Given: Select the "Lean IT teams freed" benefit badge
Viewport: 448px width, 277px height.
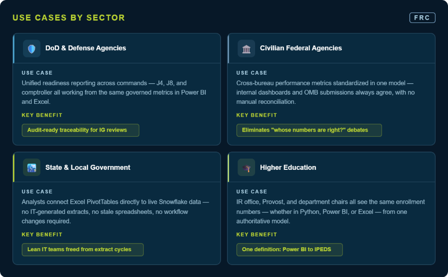Looking at the screenshot, I should pos(82,250).
